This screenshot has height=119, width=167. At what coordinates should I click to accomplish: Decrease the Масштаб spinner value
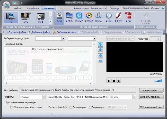coord(159,40)
